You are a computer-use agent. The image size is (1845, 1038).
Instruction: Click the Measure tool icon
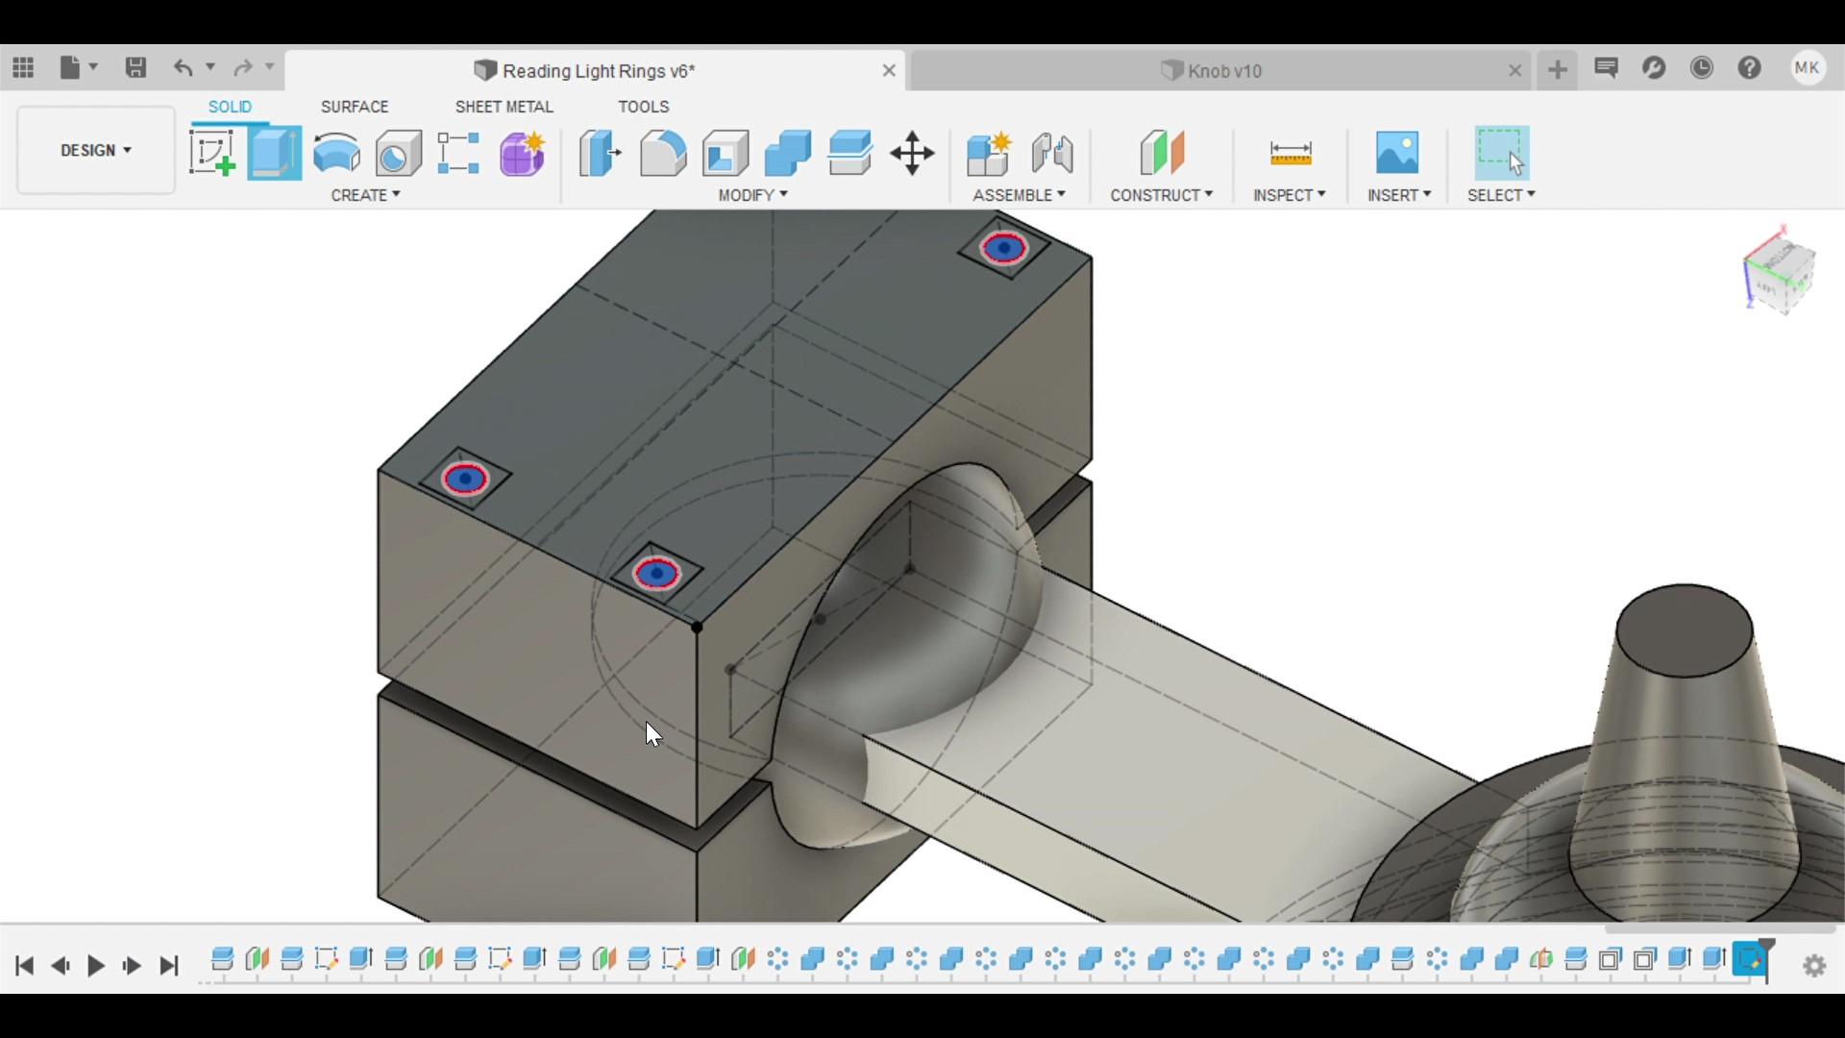[1290, 153]
